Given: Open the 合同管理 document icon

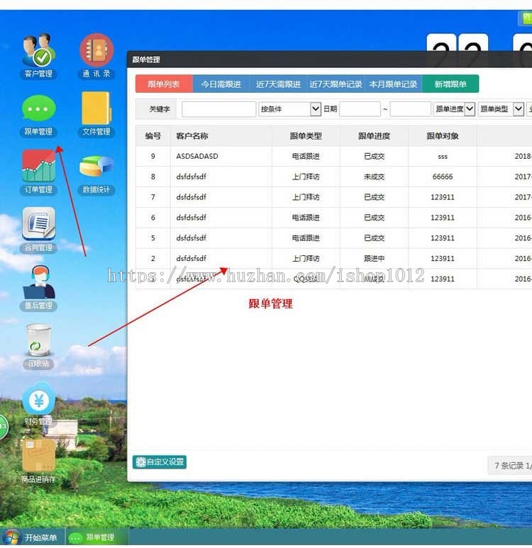Looking at the screenshot, I should [38, 230].
